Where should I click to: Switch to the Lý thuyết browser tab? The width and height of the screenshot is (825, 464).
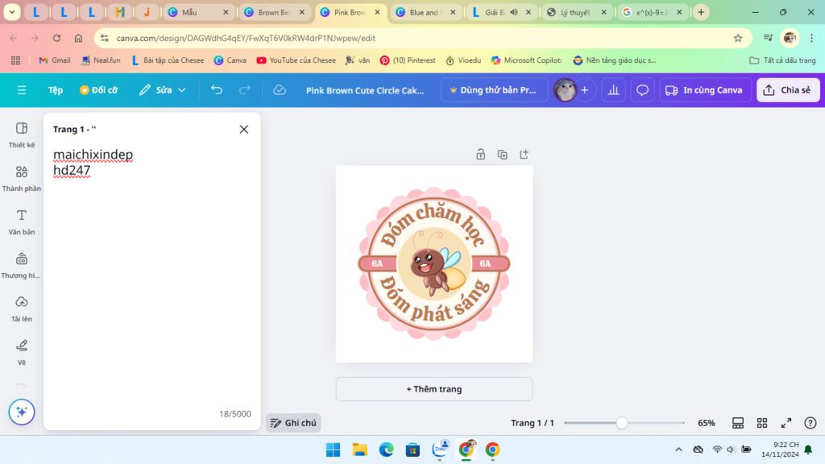(578, 12)
